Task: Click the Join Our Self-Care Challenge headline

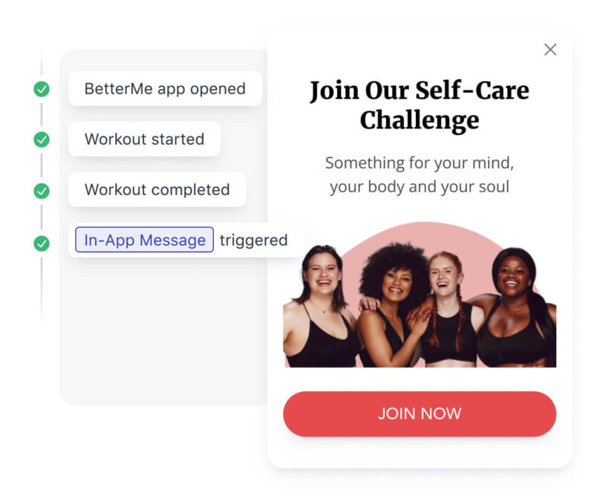Action: [x=420, y=105]
